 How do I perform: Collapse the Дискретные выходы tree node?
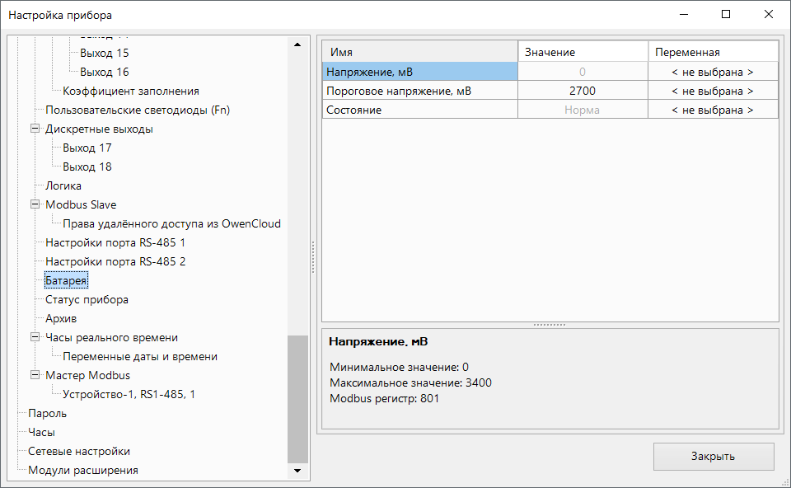[35, 129]
